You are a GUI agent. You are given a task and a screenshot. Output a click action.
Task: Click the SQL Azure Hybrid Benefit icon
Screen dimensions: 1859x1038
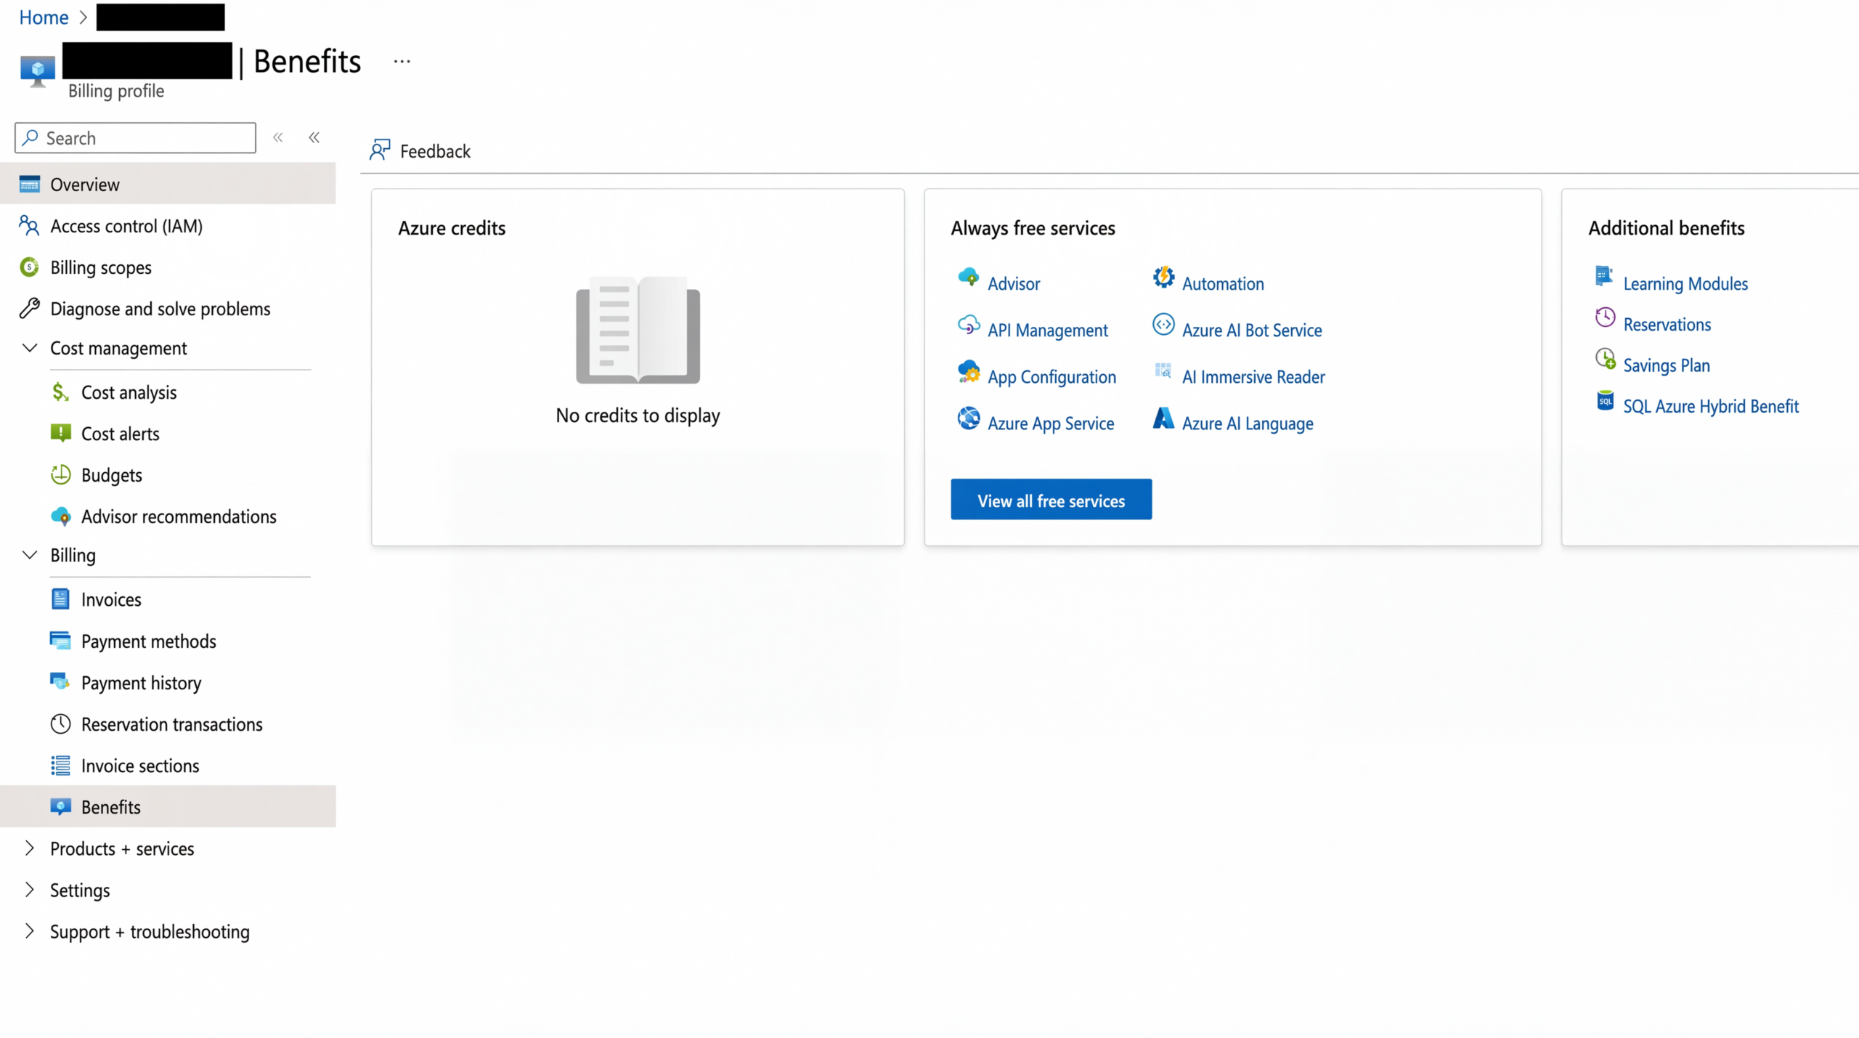click(x=1605, y=400)
